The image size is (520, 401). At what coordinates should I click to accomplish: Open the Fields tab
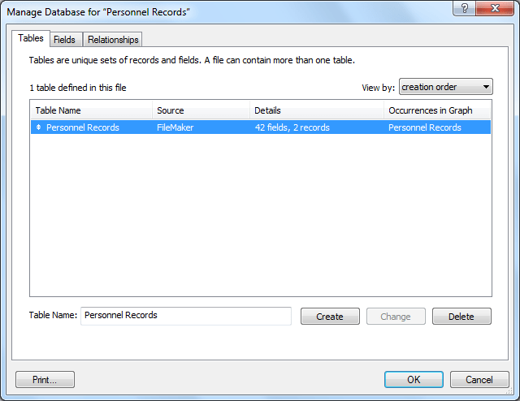click(64, 40)
